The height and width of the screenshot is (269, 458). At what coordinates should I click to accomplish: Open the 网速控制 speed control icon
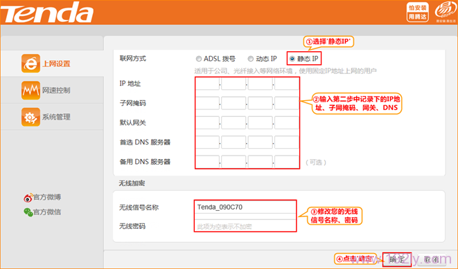point(30,90)
